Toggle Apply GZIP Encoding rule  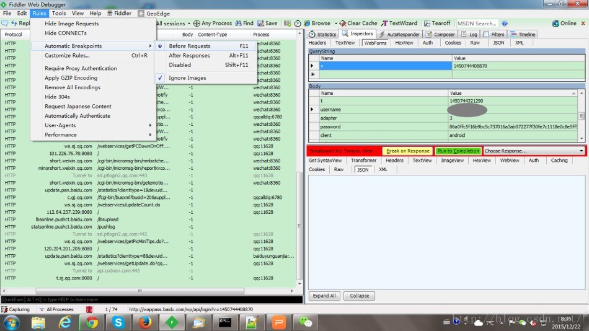click(x=93, y=77)
